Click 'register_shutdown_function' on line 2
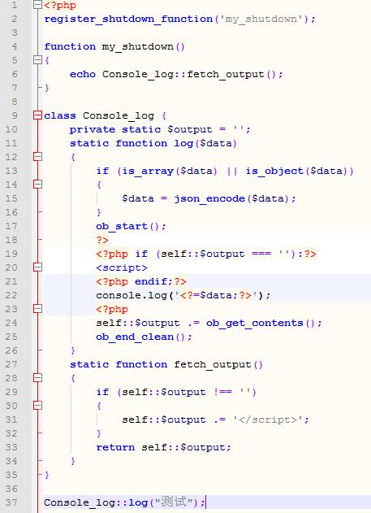This screenshot has width=371, height=513. tap(128, 19)
